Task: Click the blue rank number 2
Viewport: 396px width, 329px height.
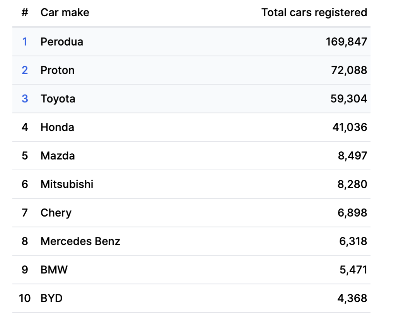Action: (x=25, y=70)
